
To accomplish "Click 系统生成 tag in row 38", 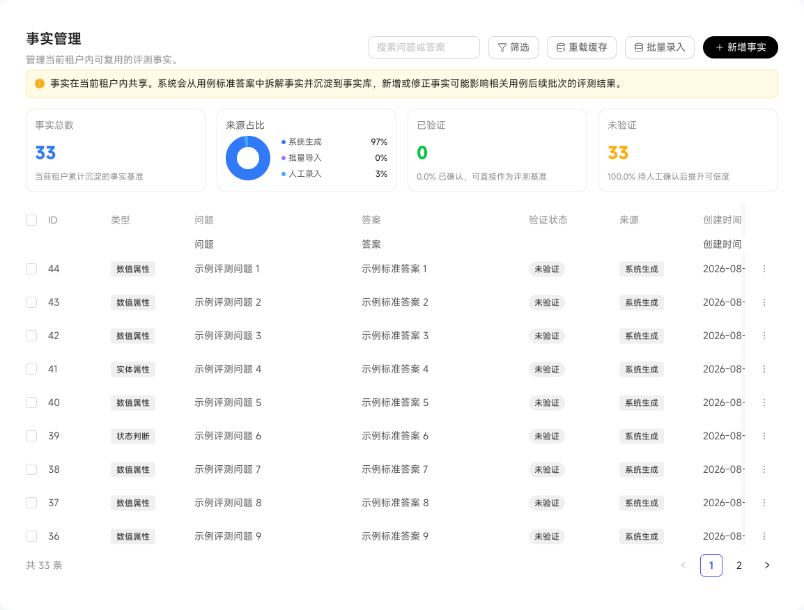I will (x=642, y=469).
